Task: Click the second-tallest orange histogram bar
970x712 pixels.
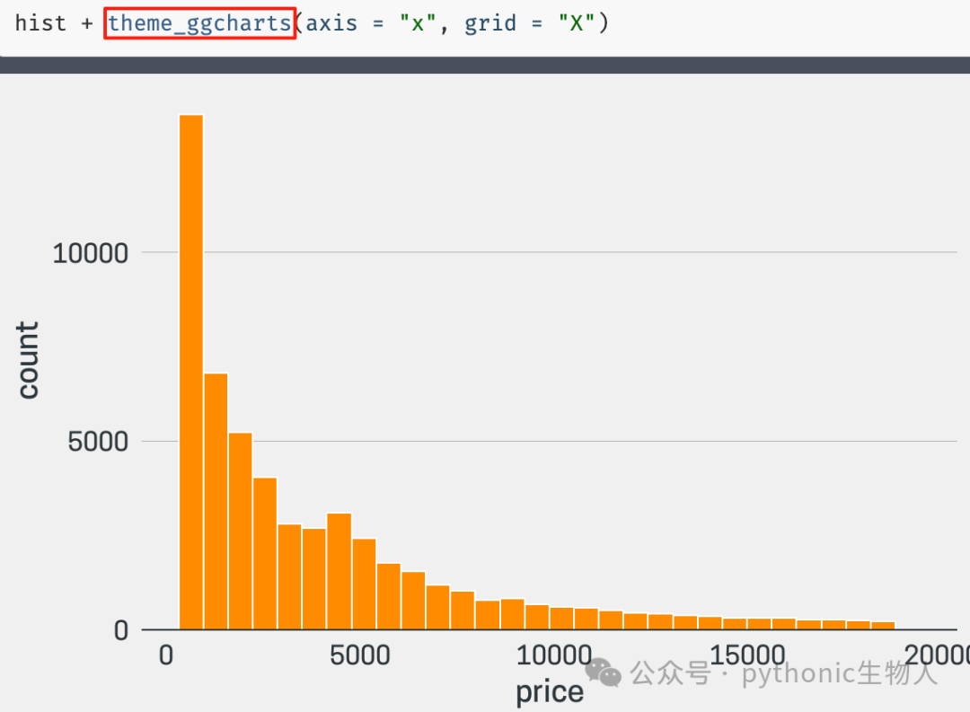Action: 216,502
